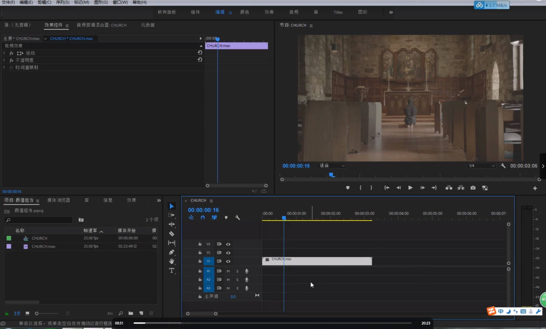546x329 pixels.
Task: Switch to the 颜色 workspace tab
Action: [244, 12]
